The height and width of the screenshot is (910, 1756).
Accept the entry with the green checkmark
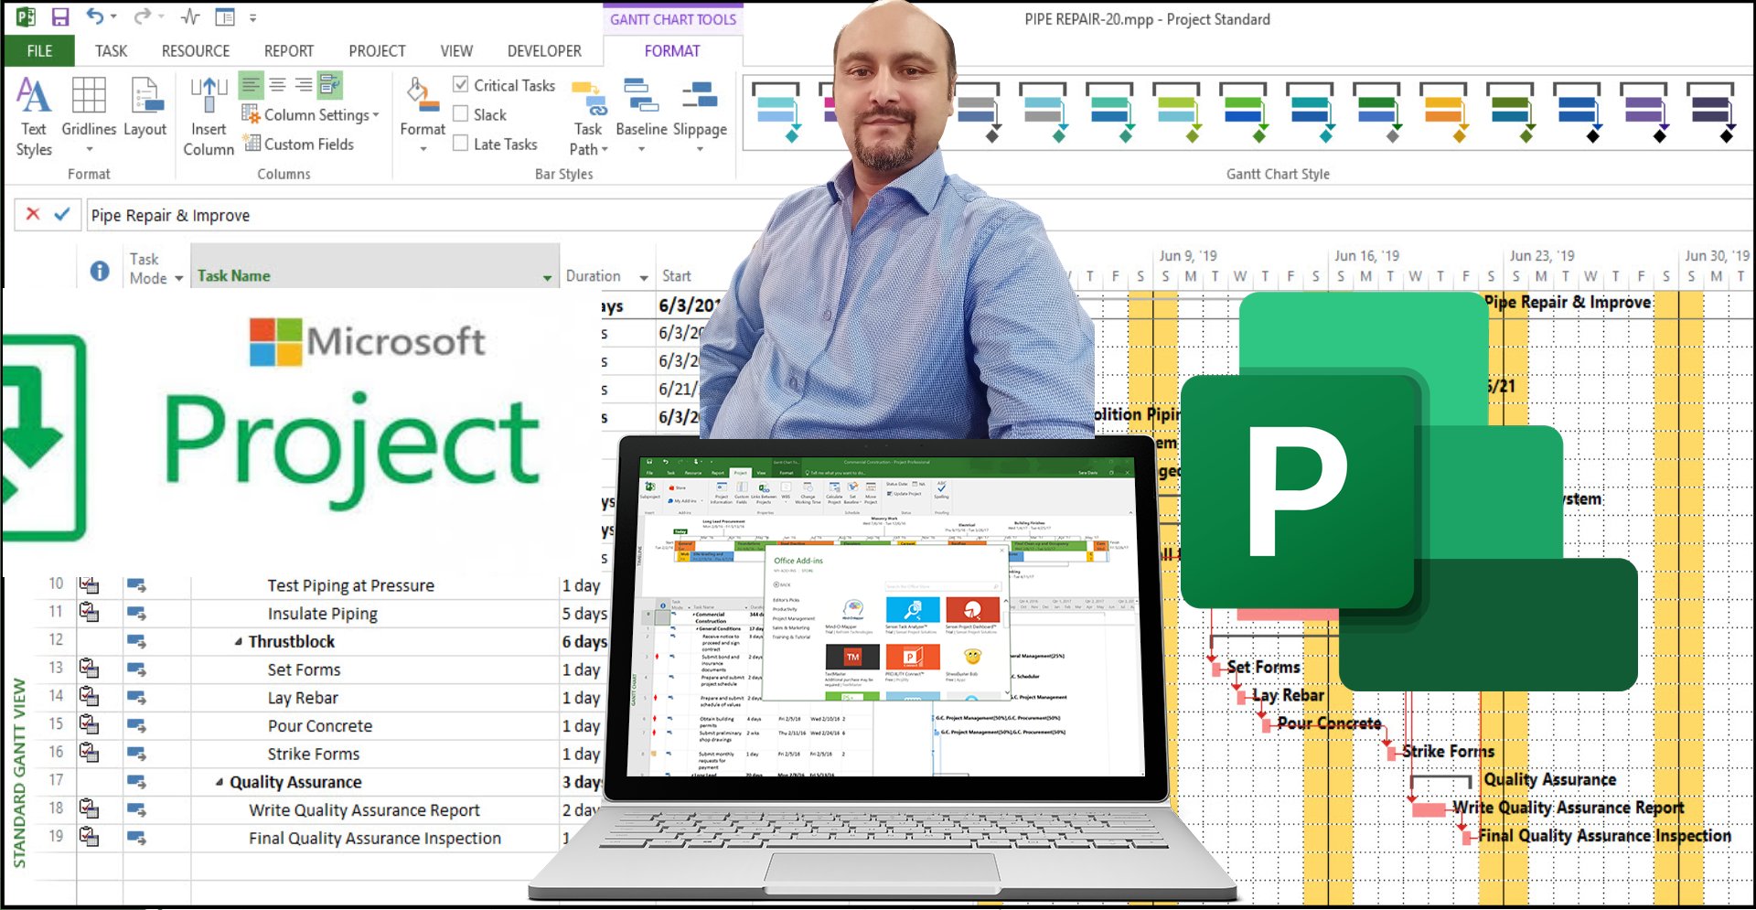60,215
